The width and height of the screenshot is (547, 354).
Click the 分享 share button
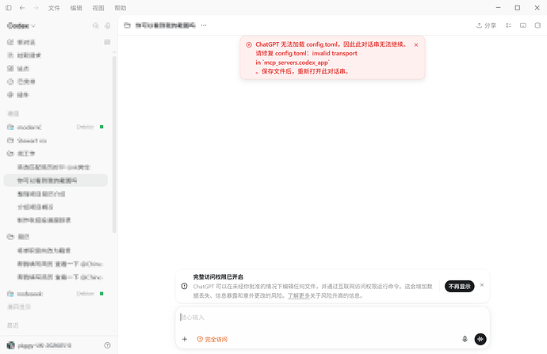[x=486, y=25]
